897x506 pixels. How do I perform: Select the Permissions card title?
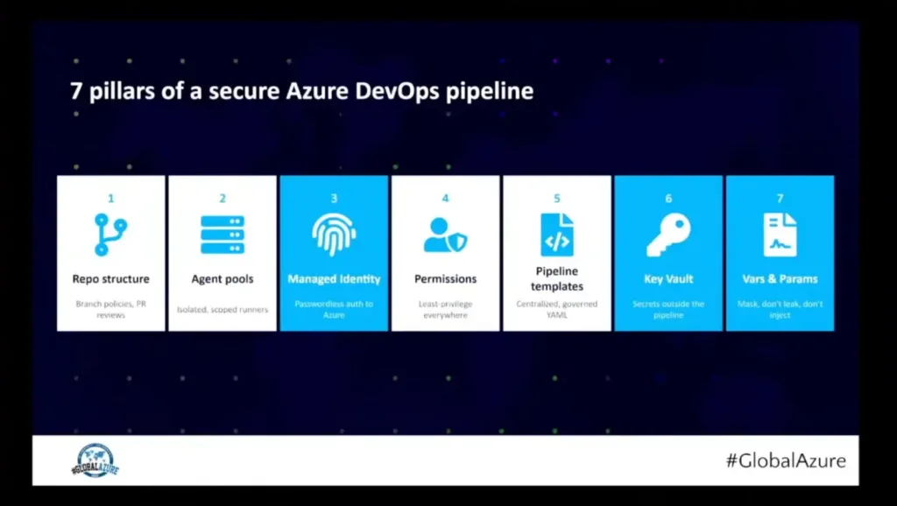445,279
